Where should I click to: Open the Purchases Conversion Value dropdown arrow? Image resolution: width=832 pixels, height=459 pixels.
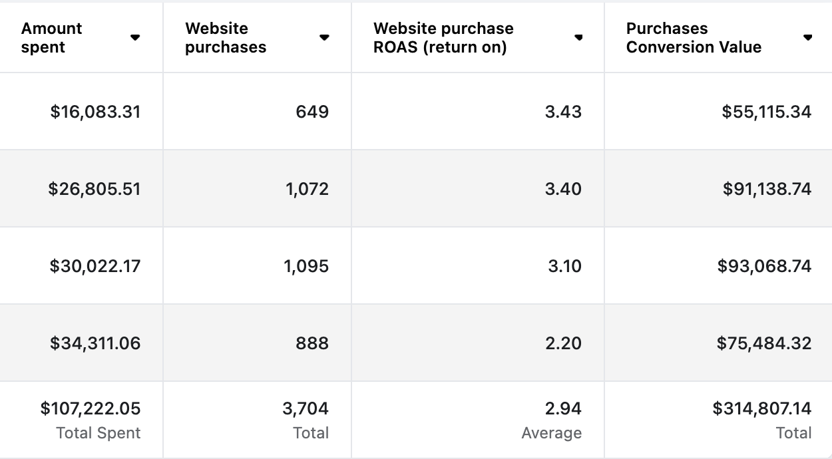click(x=807, y=38)
